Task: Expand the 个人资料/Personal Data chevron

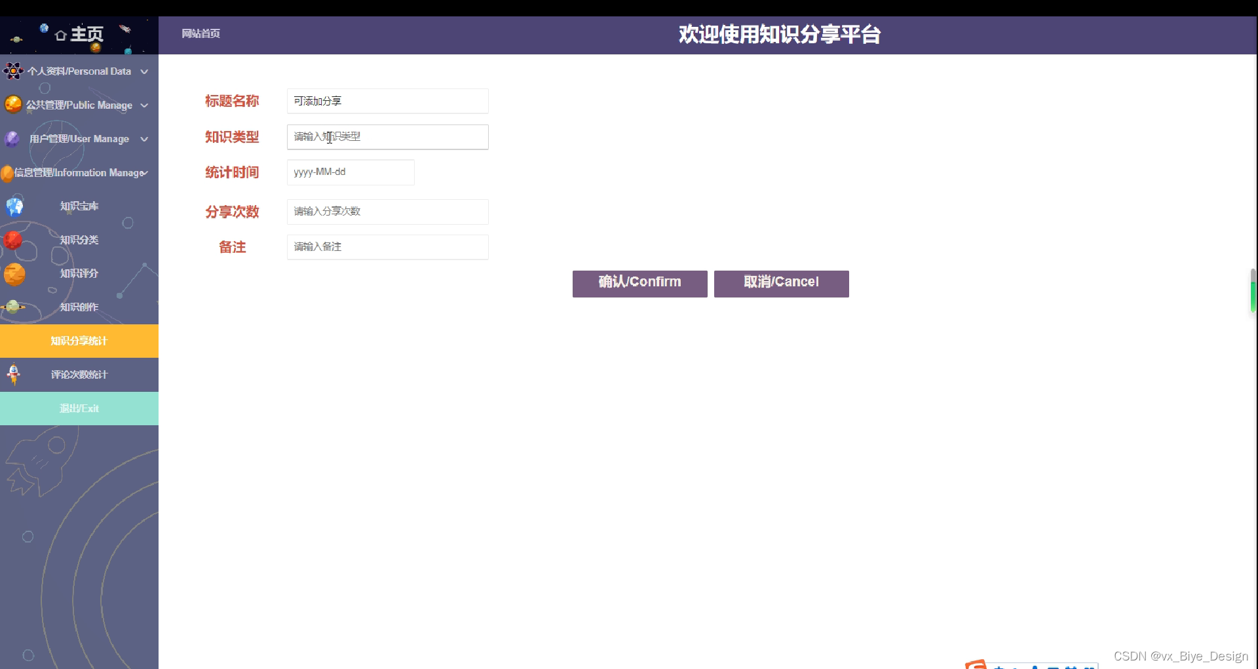Action: pyautogui.click(x=144, y=71)
